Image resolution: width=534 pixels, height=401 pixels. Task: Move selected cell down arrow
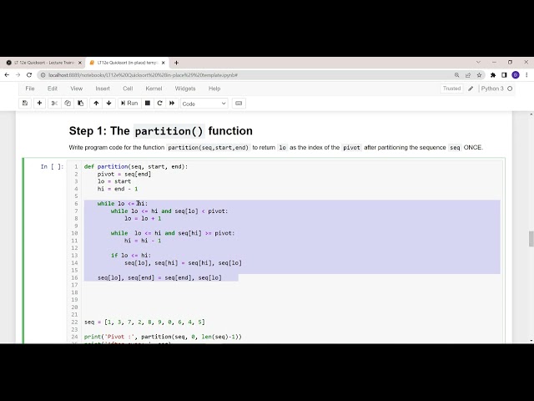[x=109, y=103]
